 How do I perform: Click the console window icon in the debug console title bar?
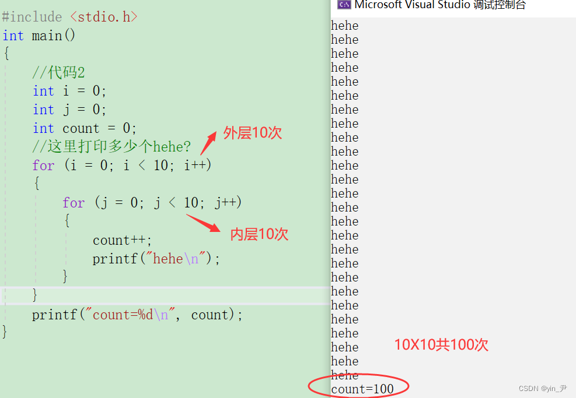coord(344,4)
